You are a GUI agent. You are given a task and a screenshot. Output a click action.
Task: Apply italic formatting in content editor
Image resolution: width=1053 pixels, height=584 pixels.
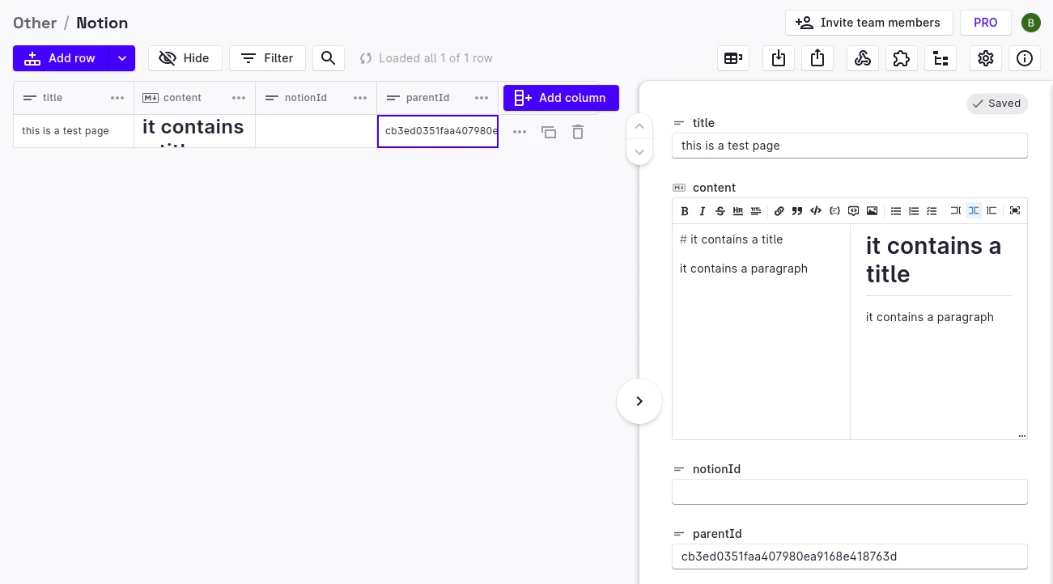[x=703, y=211]
